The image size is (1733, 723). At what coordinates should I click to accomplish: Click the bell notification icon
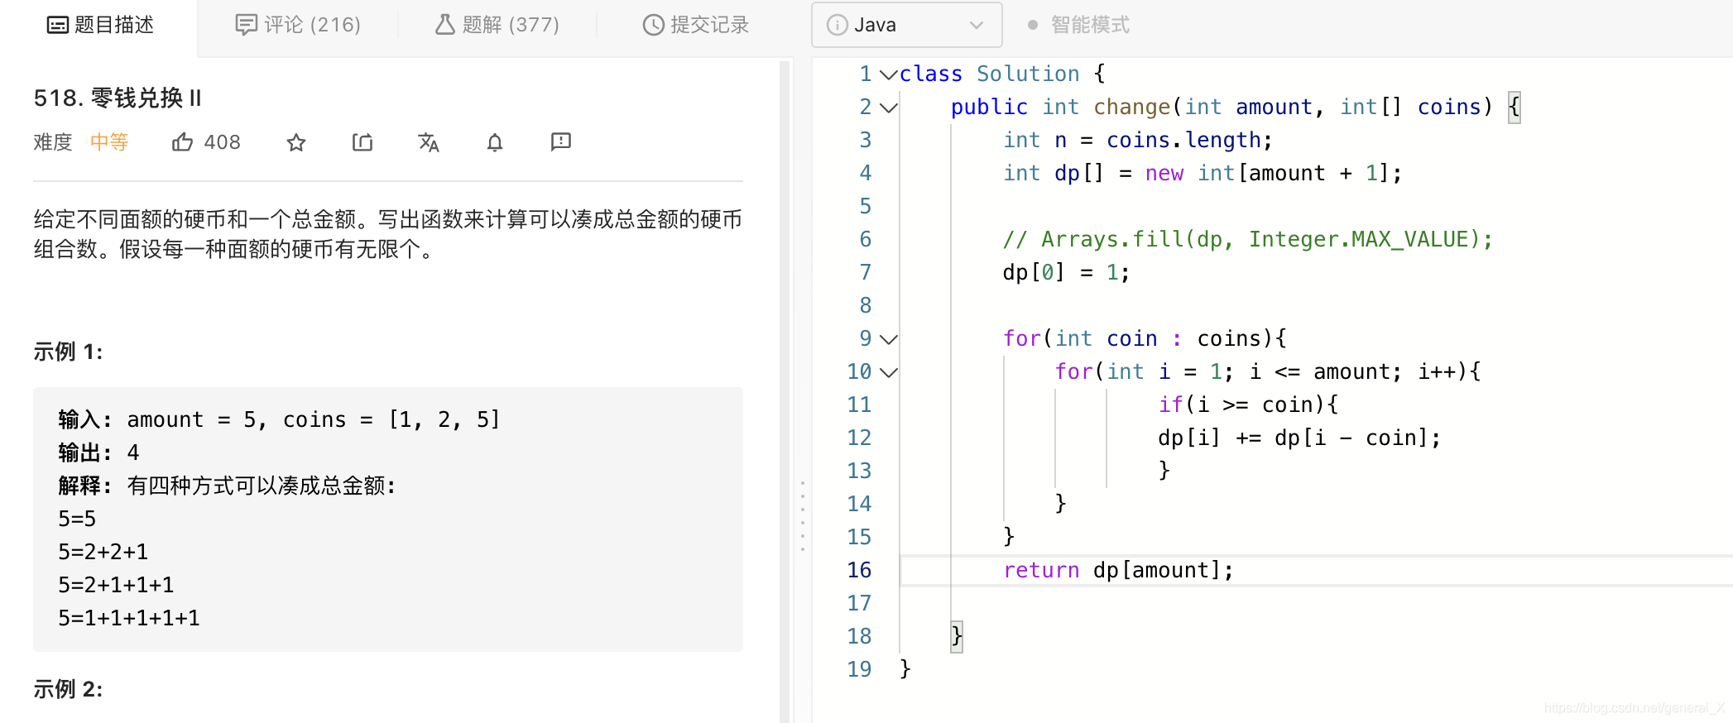pyautogui.click(x=495, y=142)
